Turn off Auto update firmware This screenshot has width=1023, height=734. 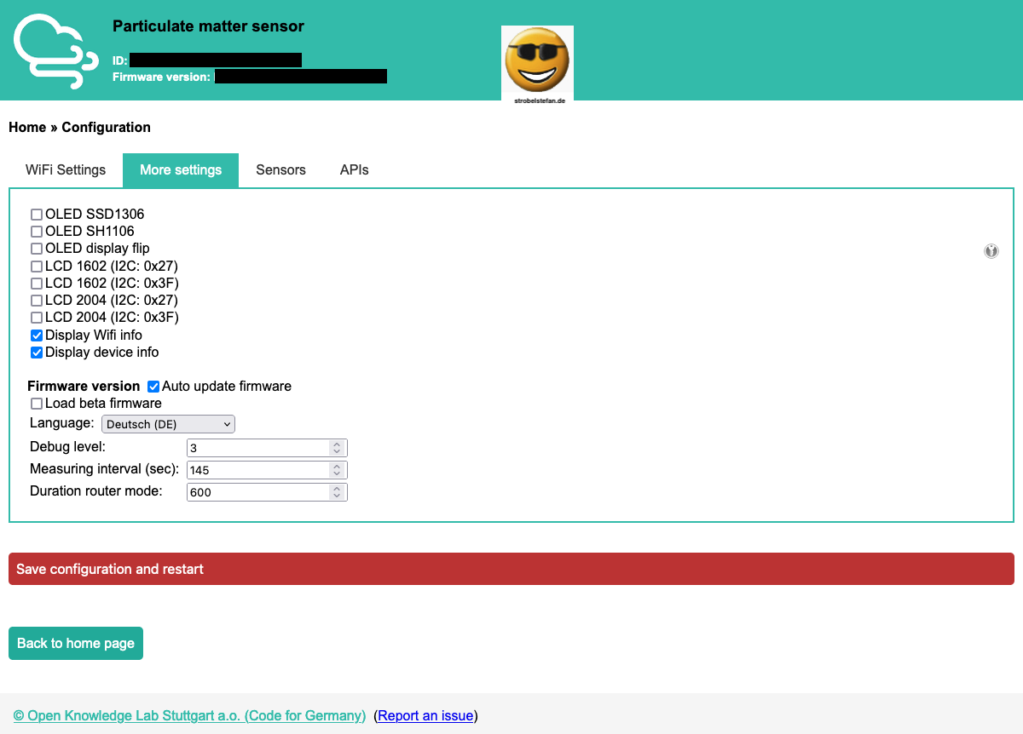pos(153,386)
